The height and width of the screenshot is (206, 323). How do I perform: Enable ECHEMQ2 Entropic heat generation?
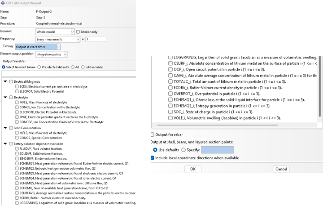click(x=17, y=168)
